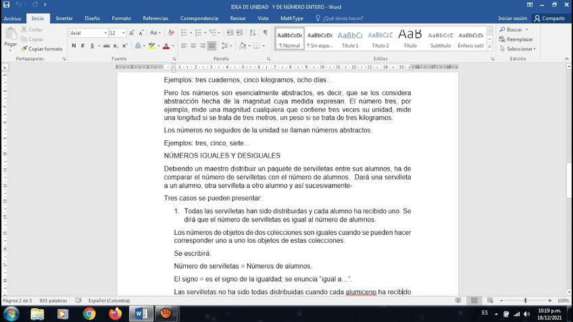This screenshot has height=322, width=573.
Task: Select the justify alignment icon
Action: click(212, 46)
